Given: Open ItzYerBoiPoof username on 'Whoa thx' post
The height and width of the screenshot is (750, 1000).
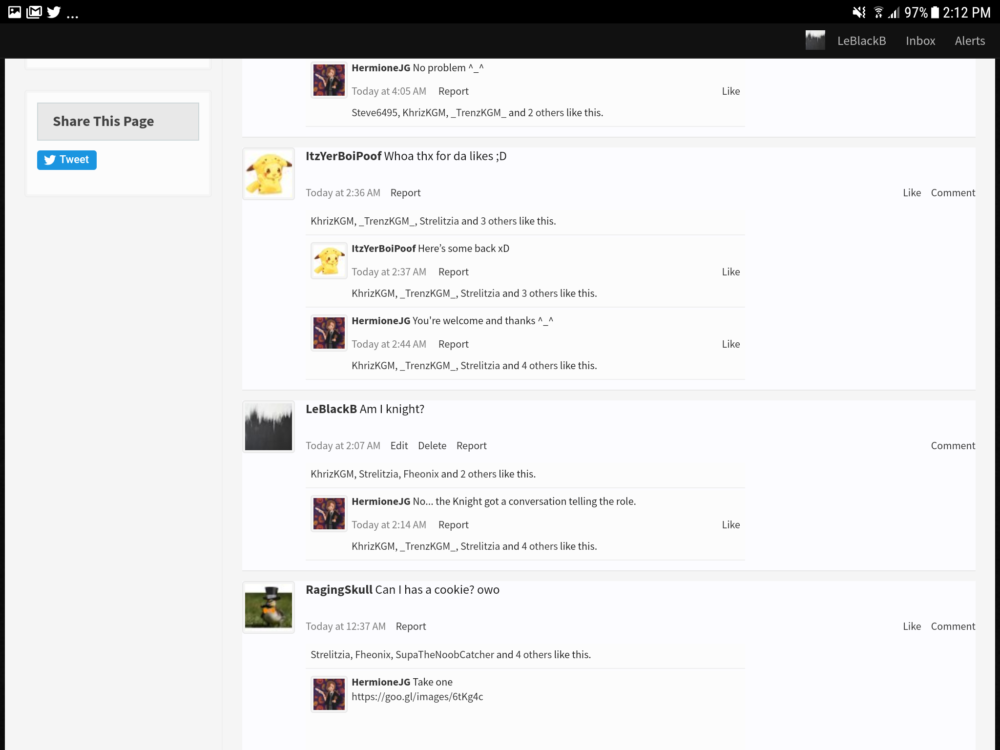Looking at the screenshot, I should coord(343,156).
